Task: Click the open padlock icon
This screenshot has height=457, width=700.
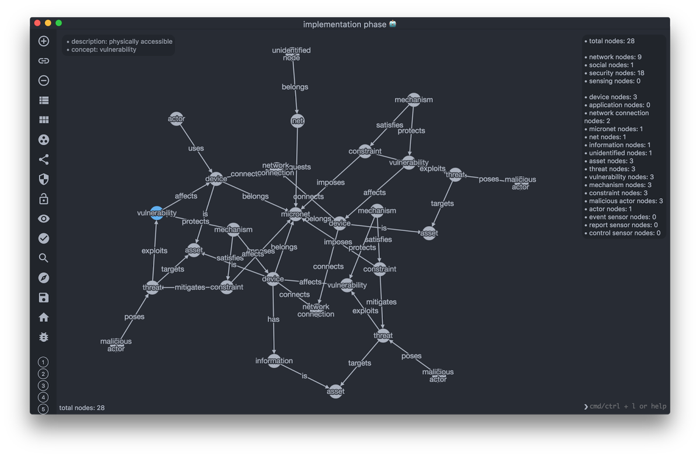Action: click(x=44, y=199)
